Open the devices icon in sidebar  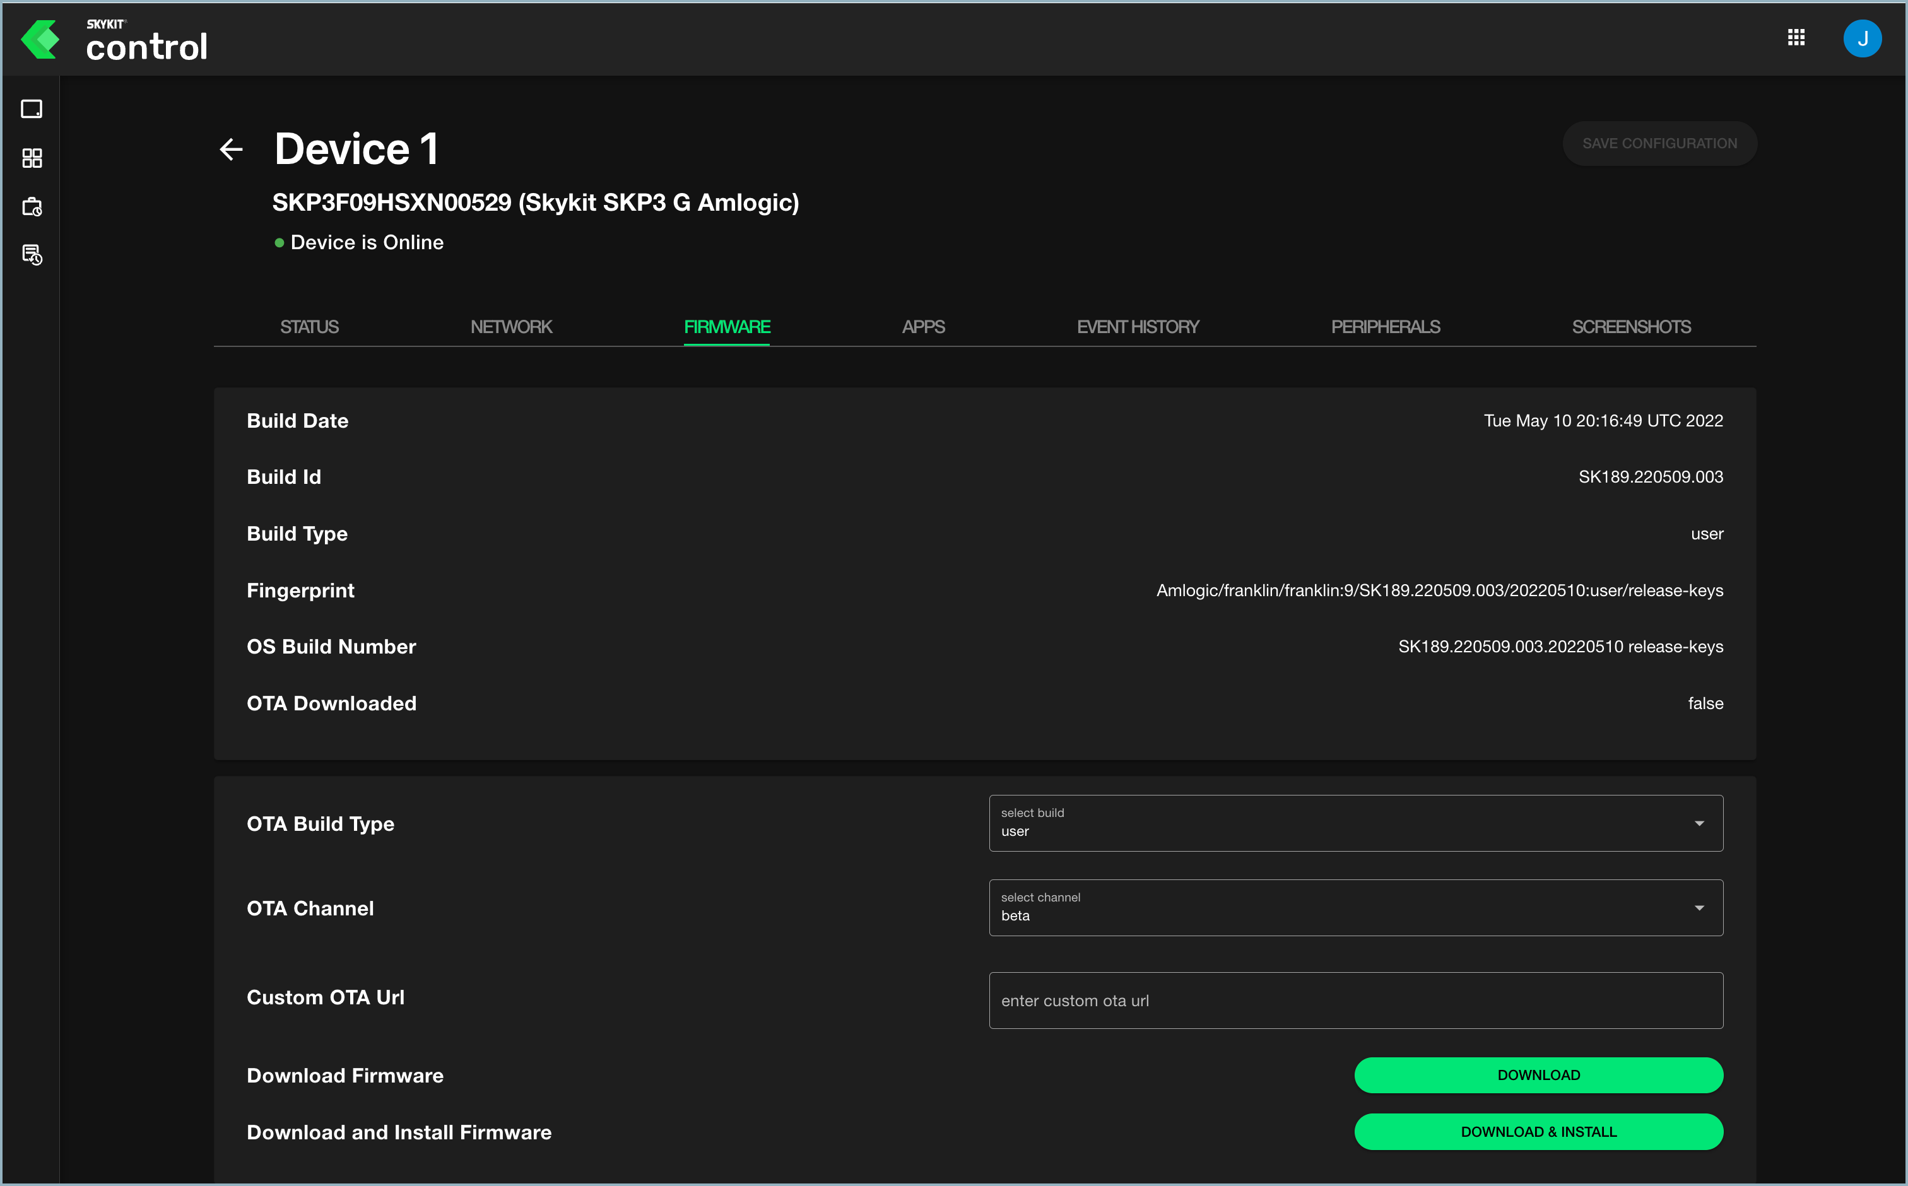[x=32, y=109]
